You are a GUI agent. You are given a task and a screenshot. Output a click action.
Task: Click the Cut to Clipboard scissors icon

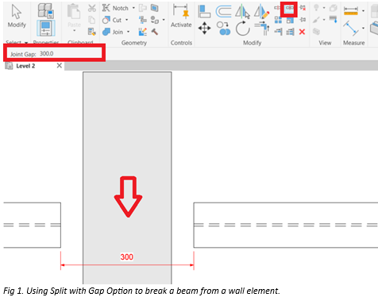[x=92, y=8]
